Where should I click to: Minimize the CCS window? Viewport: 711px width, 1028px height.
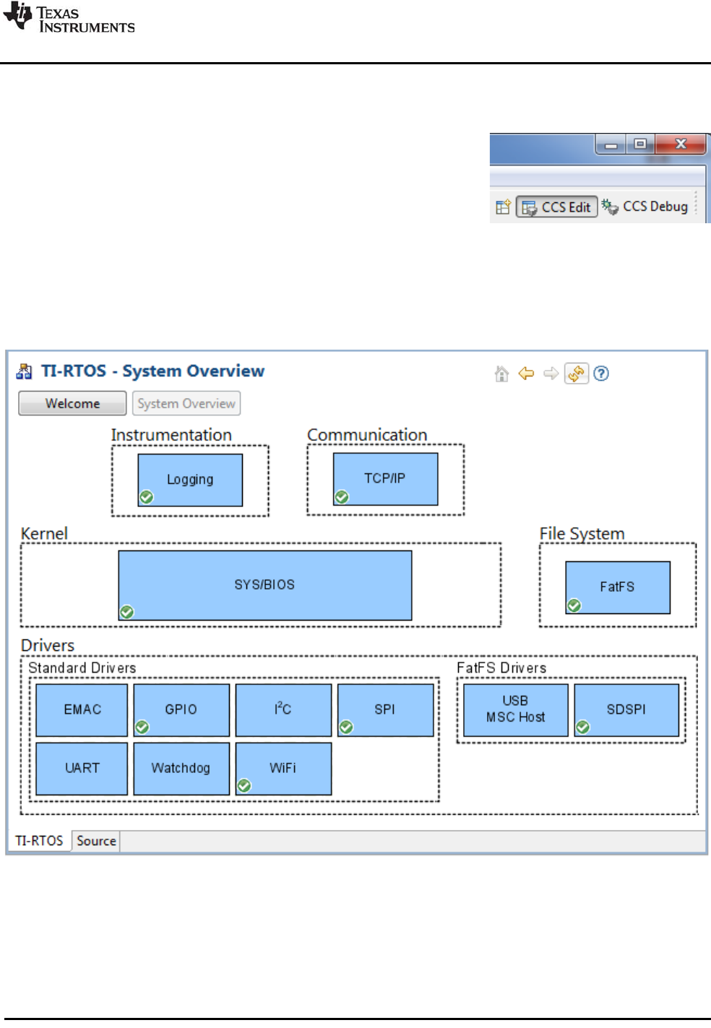click(611, 144)
